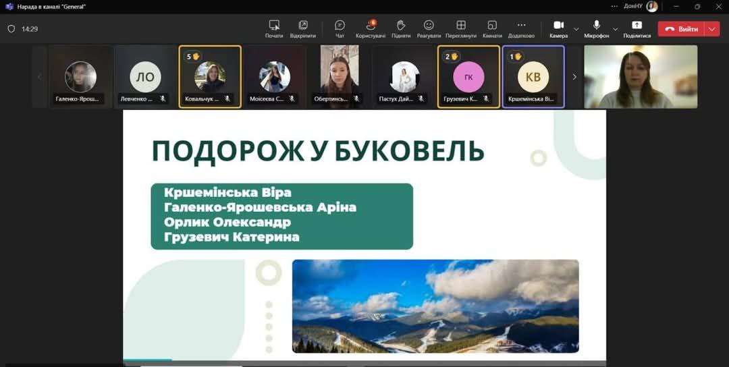Raise your hand with Підняти

(x=401, y=29)
